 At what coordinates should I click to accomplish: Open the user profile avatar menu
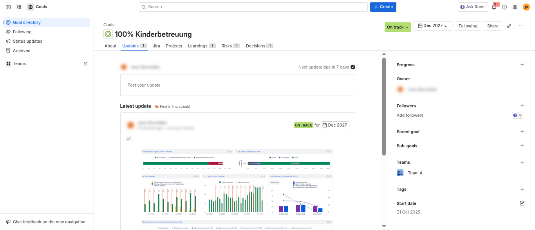(x=526, y=7)
